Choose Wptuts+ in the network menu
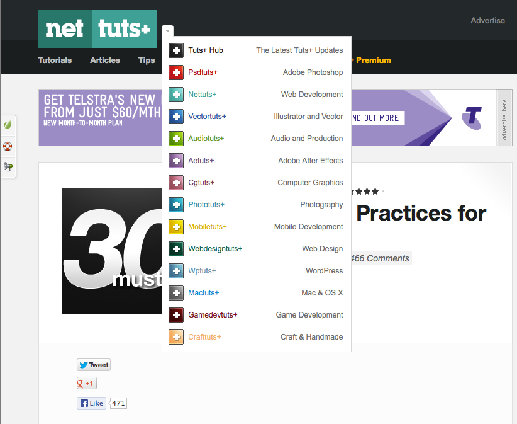 202,271
